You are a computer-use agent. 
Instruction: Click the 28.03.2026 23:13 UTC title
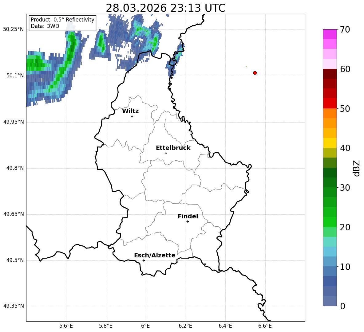click(x=166, y=8)
